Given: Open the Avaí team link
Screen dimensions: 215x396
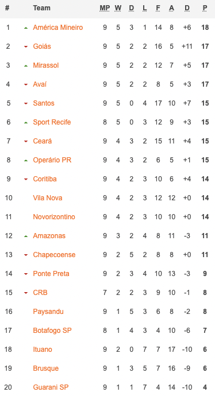Looking at the screenshot, I should coord(40,84).
